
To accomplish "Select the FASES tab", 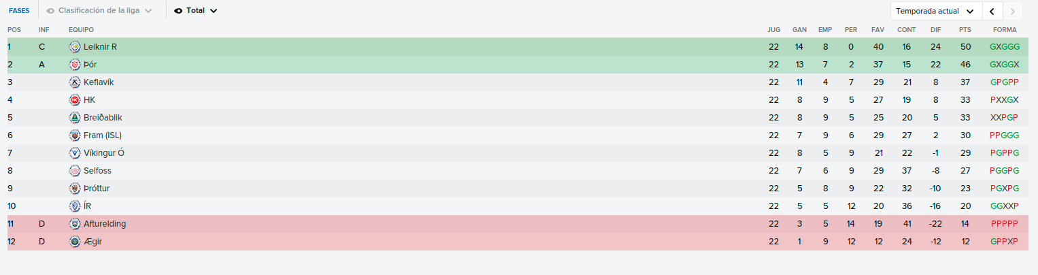I will (19, 11).
